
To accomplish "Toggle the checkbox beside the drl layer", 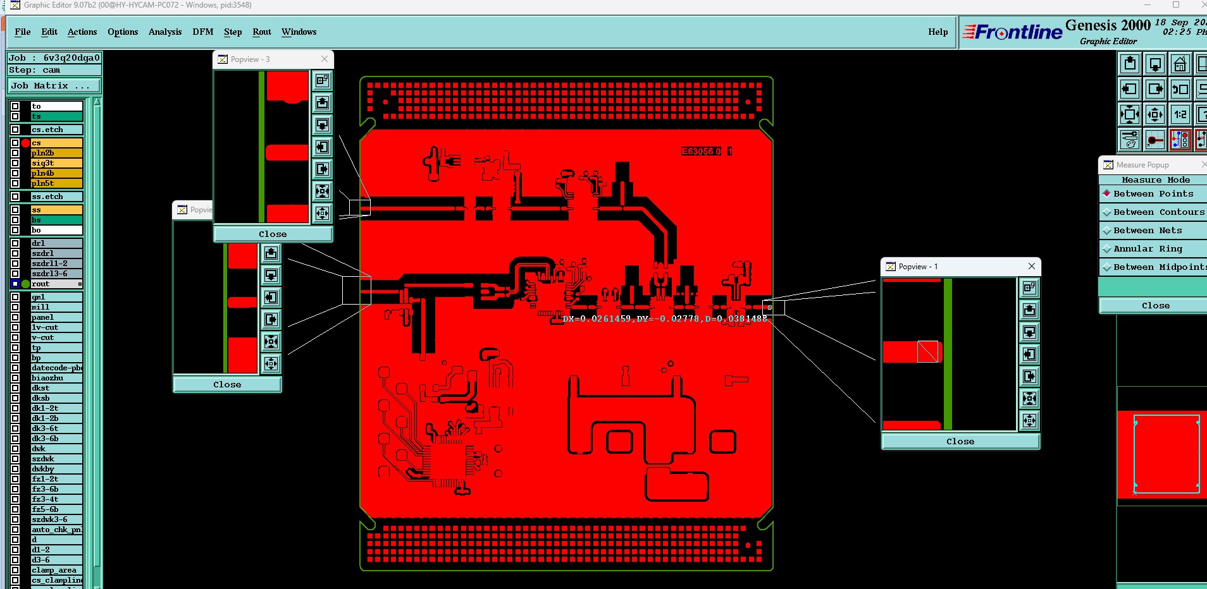I will coord(15,243).
